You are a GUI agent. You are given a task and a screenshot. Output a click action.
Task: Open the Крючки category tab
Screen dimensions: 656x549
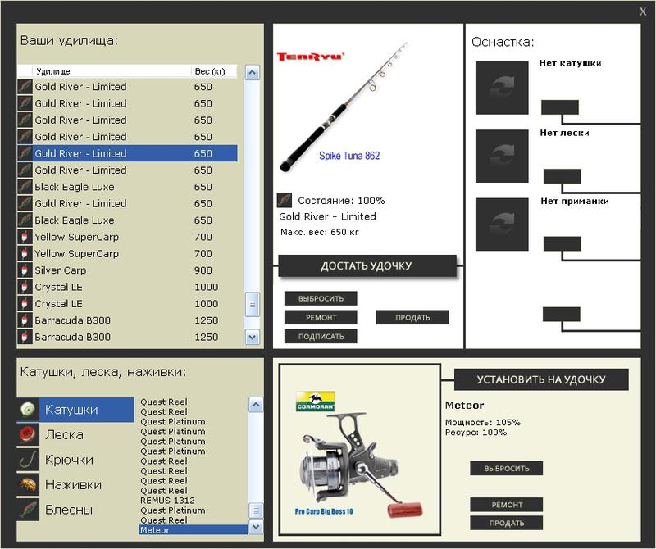[75, 460]
